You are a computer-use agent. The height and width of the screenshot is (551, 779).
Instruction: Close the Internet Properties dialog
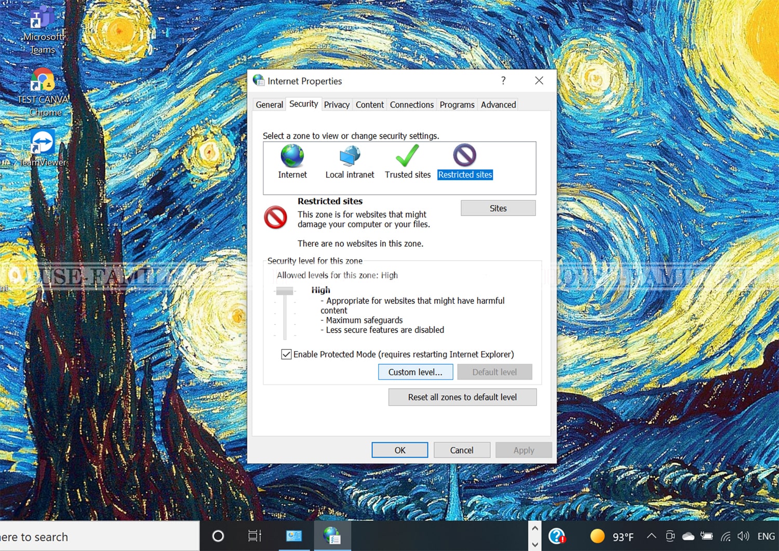[x=539, y=80]
